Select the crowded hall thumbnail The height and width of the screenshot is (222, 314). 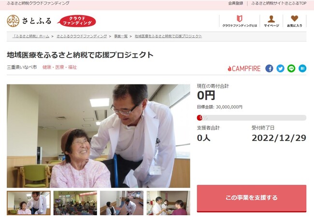pos(75,203)
